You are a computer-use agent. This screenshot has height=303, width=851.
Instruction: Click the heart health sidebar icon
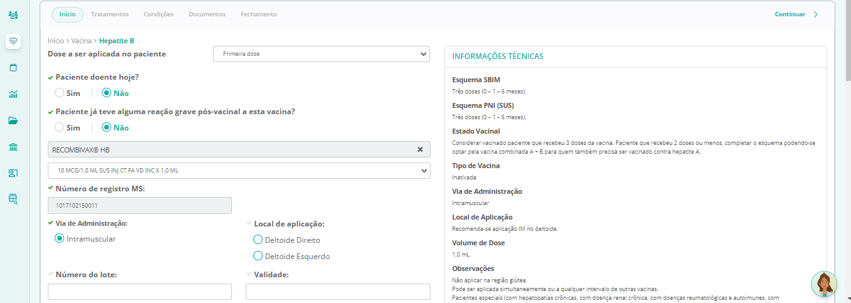[x=13, y=41]
